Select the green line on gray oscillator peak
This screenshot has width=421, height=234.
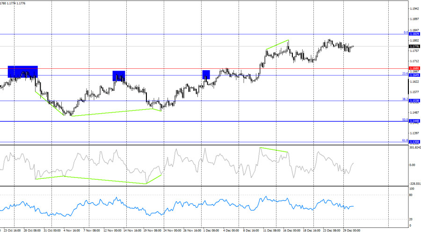click(x=274, y=150)
